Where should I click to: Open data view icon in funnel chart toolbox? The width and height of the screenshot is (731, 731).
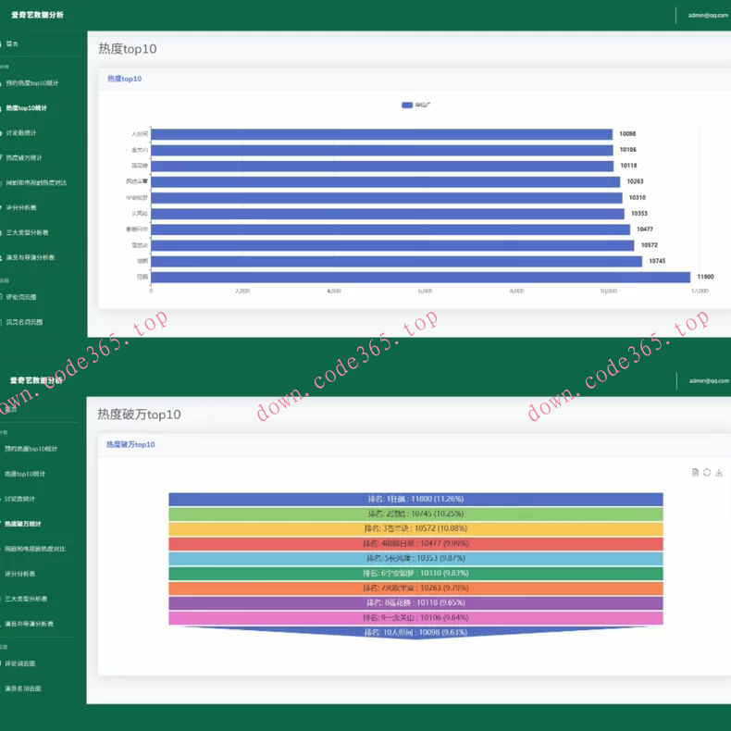click(x=695, y=472)
